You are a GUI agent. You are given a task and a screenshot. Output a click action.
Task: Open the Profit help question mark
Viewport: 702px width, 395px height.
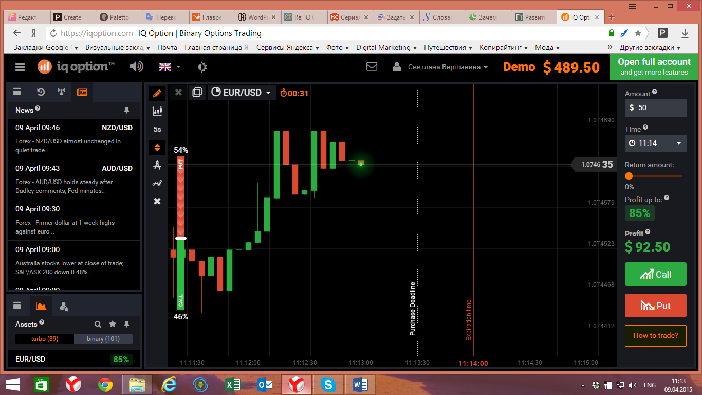click(648, 232)
